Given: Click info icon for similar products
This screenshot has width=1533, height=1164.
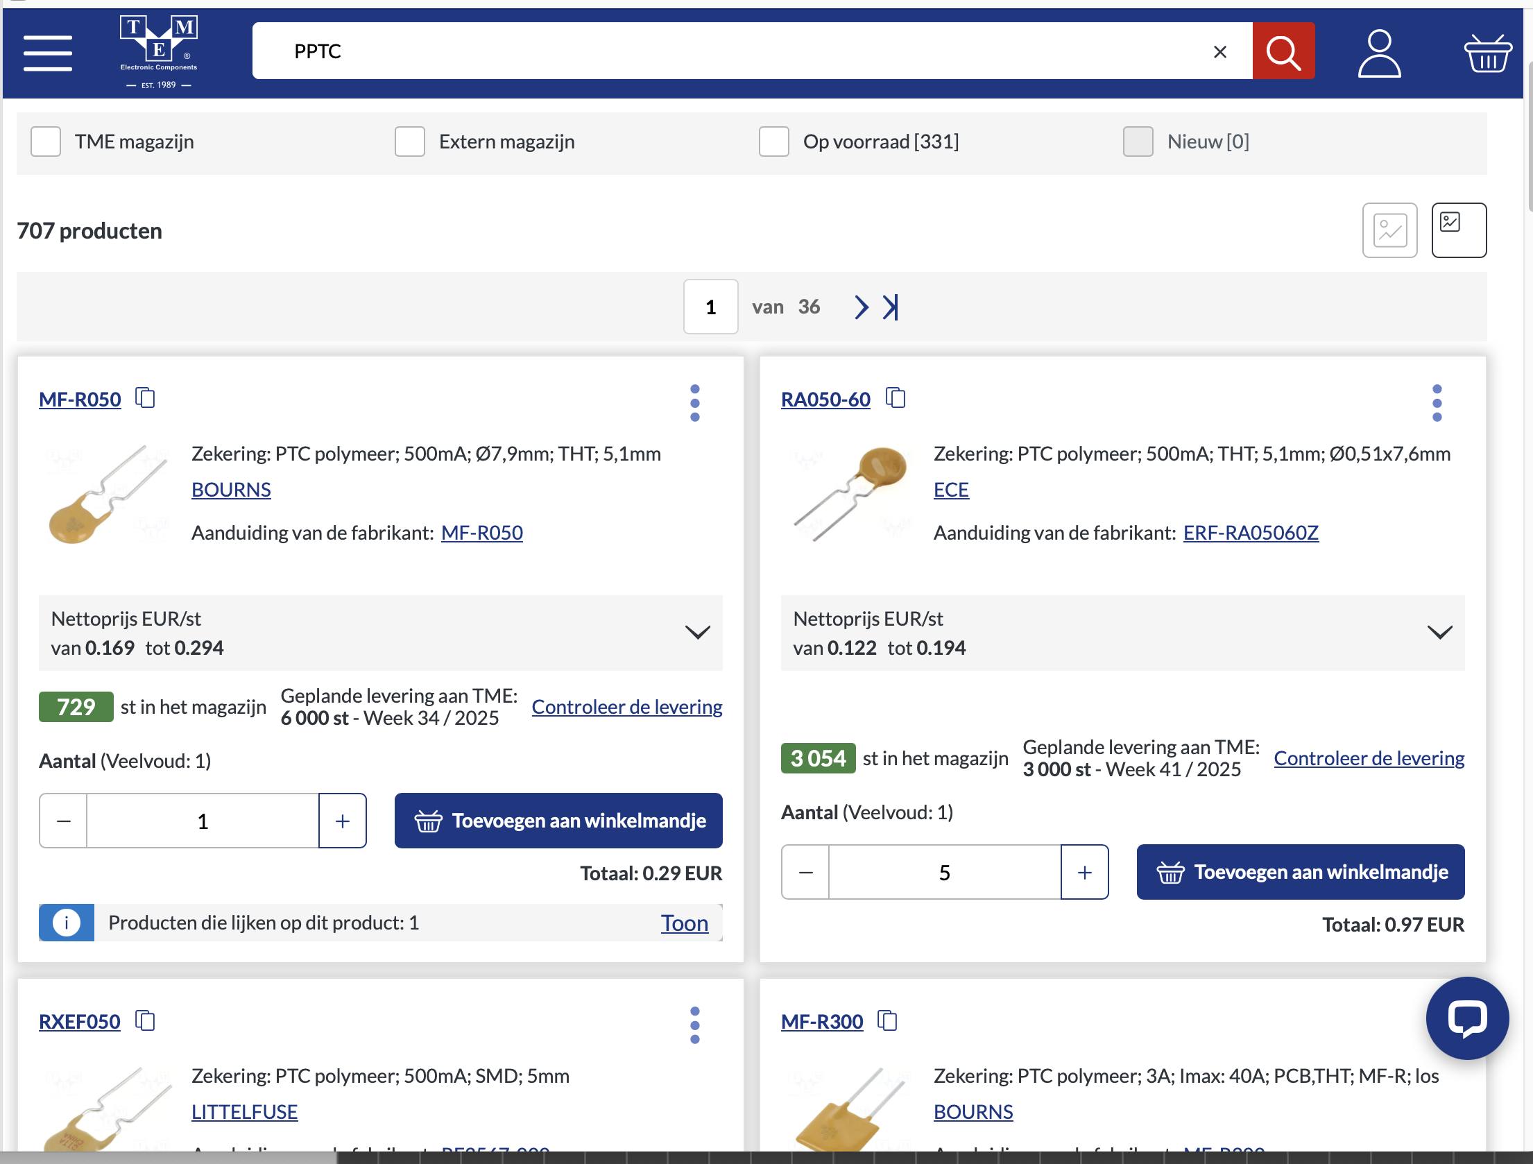Looking at the screenshot, I should 67,923.
